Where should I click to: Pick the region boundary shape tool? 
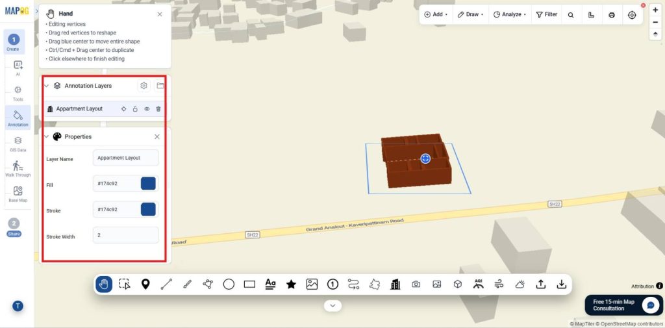pos(375,284)
